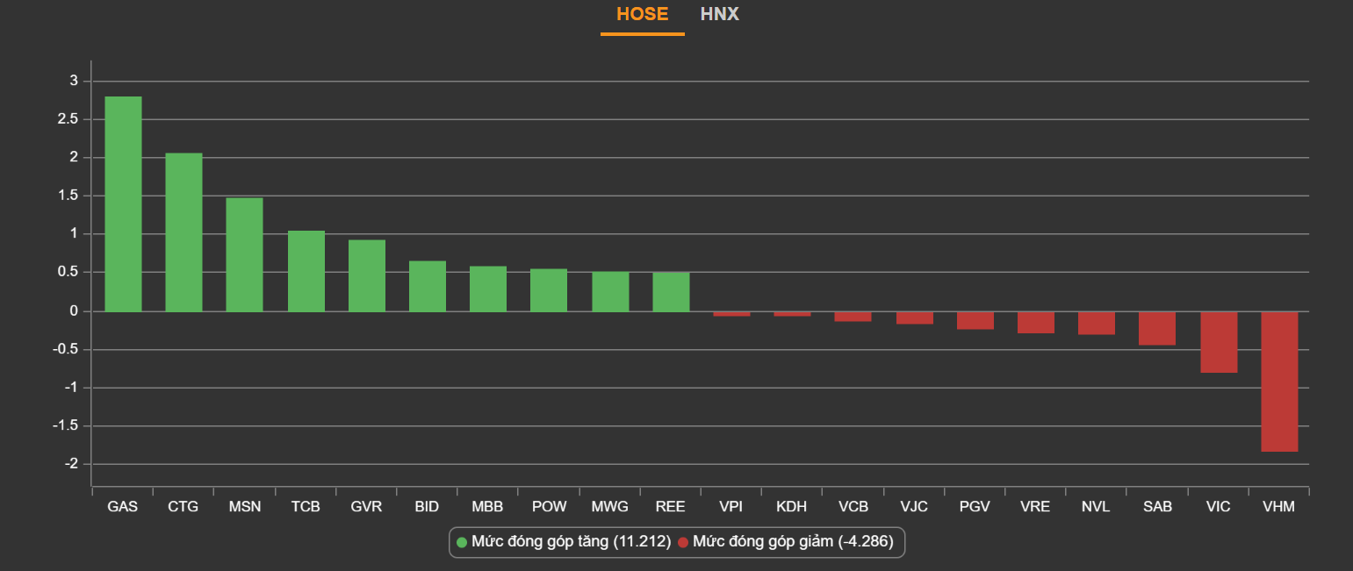Toggle the red 'Mức đóng góp giảm' legend
This screenshot has height=571, width=1353.
pyautogui.click(x=793, y=542)
